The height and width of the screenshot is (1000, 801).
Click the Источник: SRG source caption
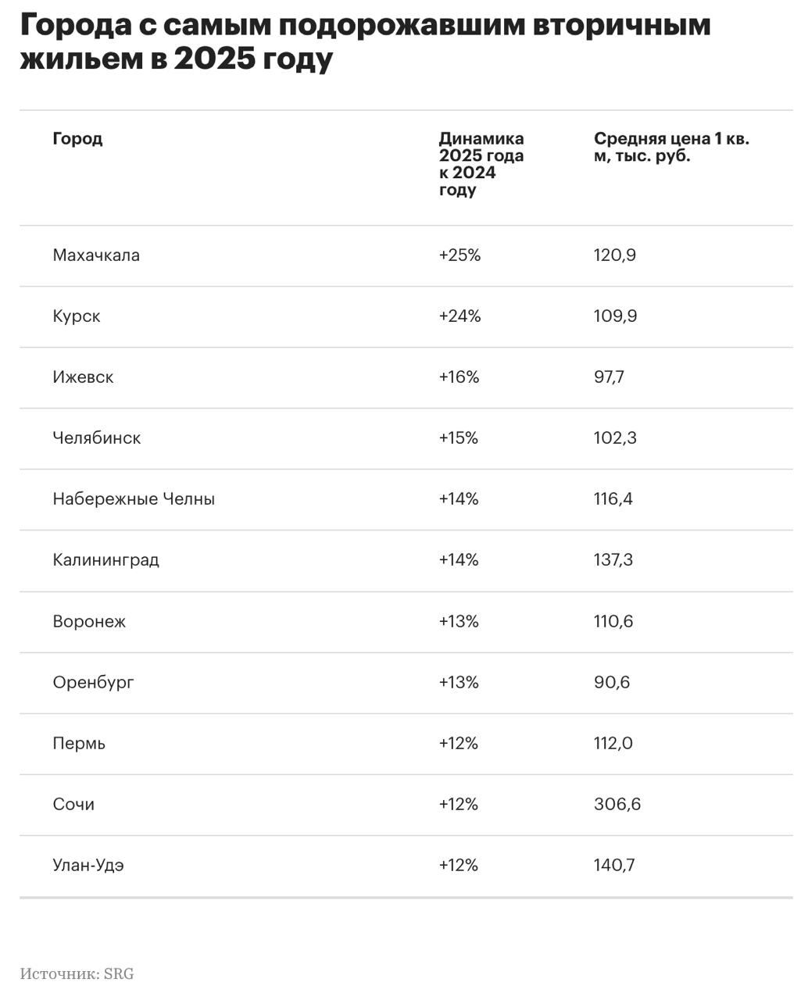[x=77, y=974]
